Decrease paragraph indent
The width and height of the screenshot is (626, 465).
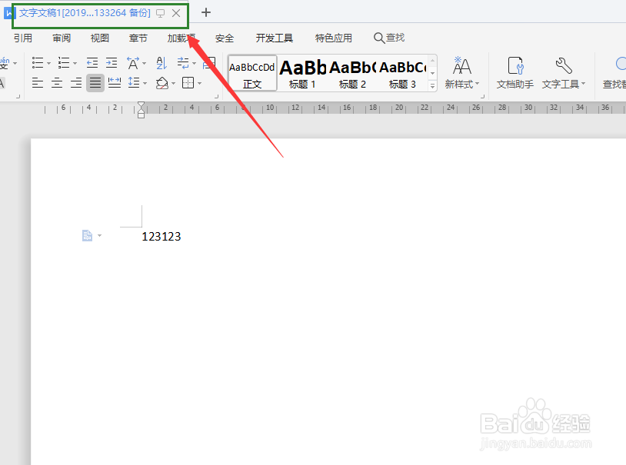92,63
